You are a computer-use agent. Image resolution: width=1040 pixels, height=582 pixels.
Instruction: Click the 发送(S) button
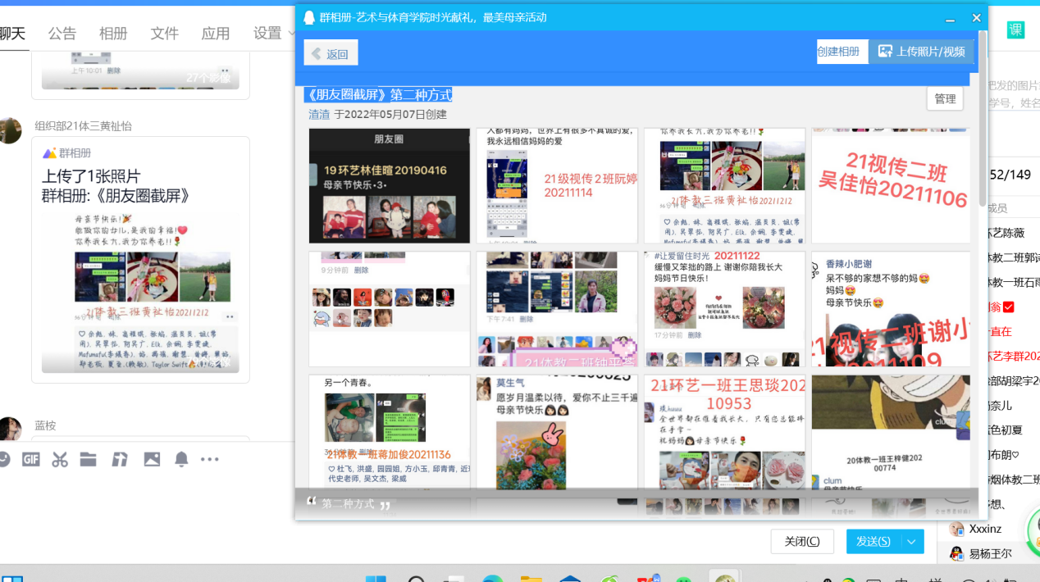pyautogui.click(x=873, y=542)
